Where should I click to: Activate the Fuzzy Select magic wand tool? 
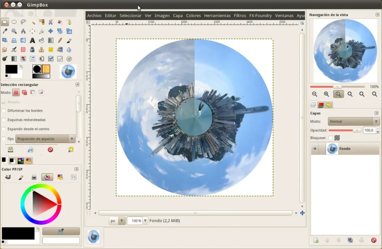click(32, 22)
